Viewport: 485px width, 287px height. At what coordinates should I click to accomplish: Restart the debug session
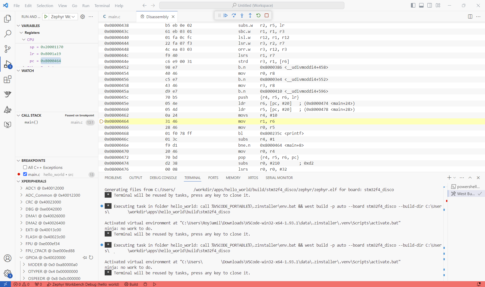[258, 15]
